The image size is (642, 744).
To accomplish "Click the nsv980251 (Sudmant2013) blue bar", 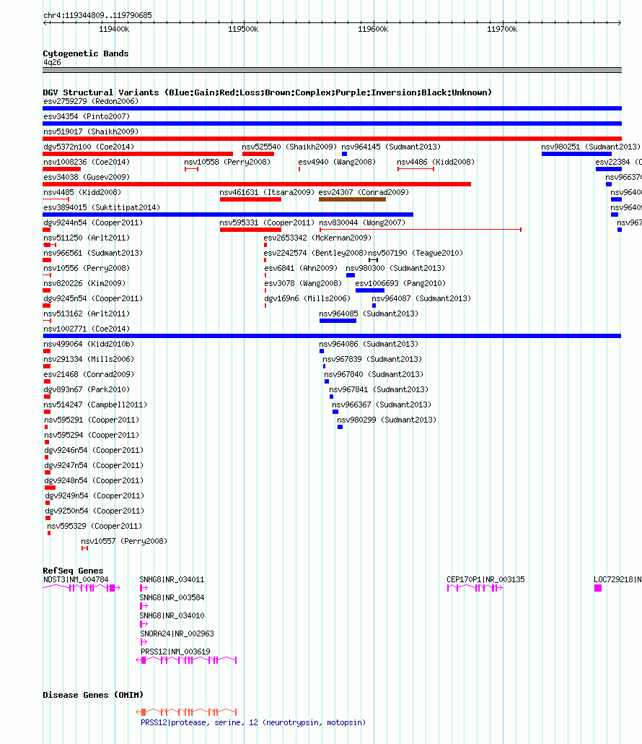I will click(576, 154).
